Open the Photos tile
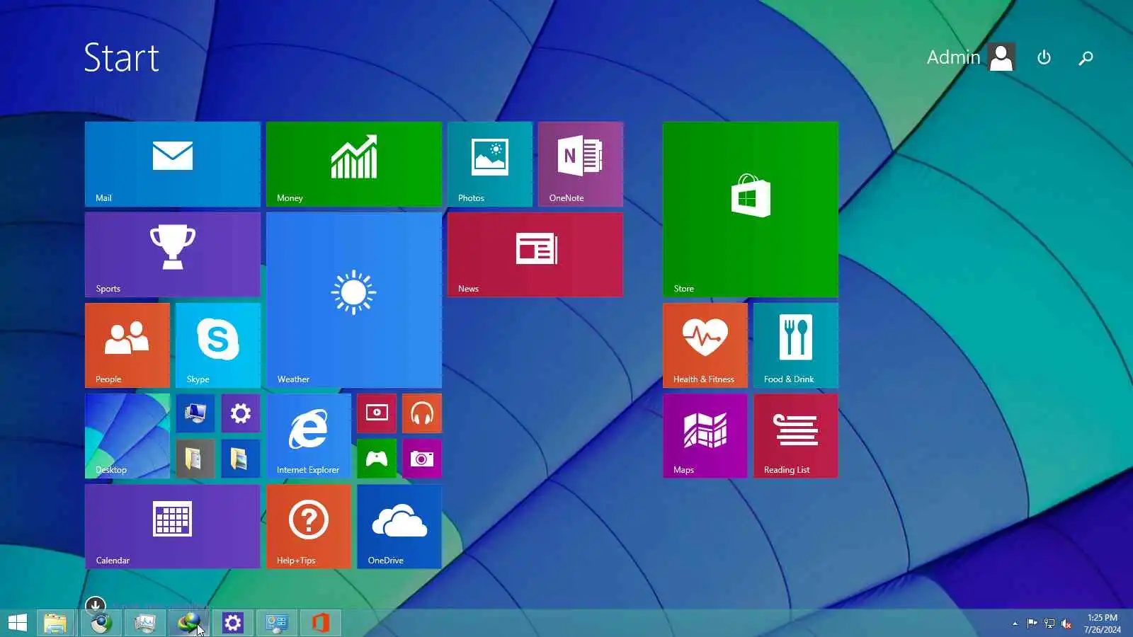 (x=490, y=164)
